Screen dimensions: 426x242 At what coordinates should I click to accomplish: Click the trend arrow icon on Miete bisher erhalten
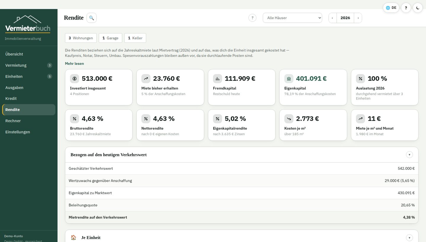146,79
